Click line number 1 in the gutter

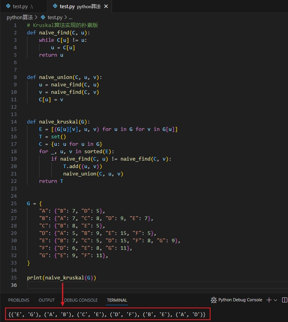(x=15, y=25)
